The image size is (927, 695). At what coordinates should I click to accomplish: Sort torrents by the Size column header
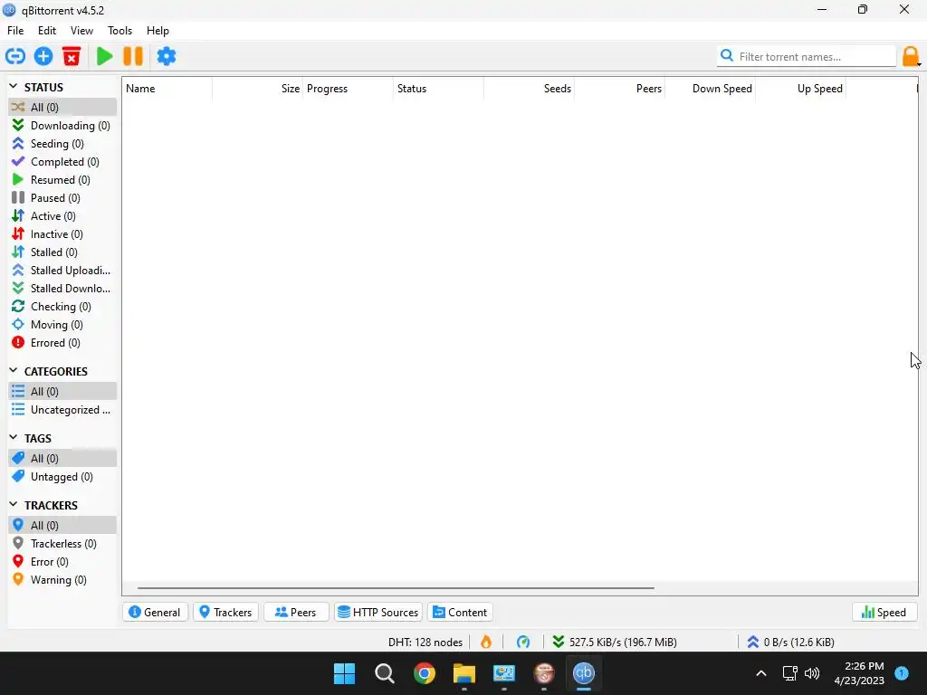pos(258,89)
